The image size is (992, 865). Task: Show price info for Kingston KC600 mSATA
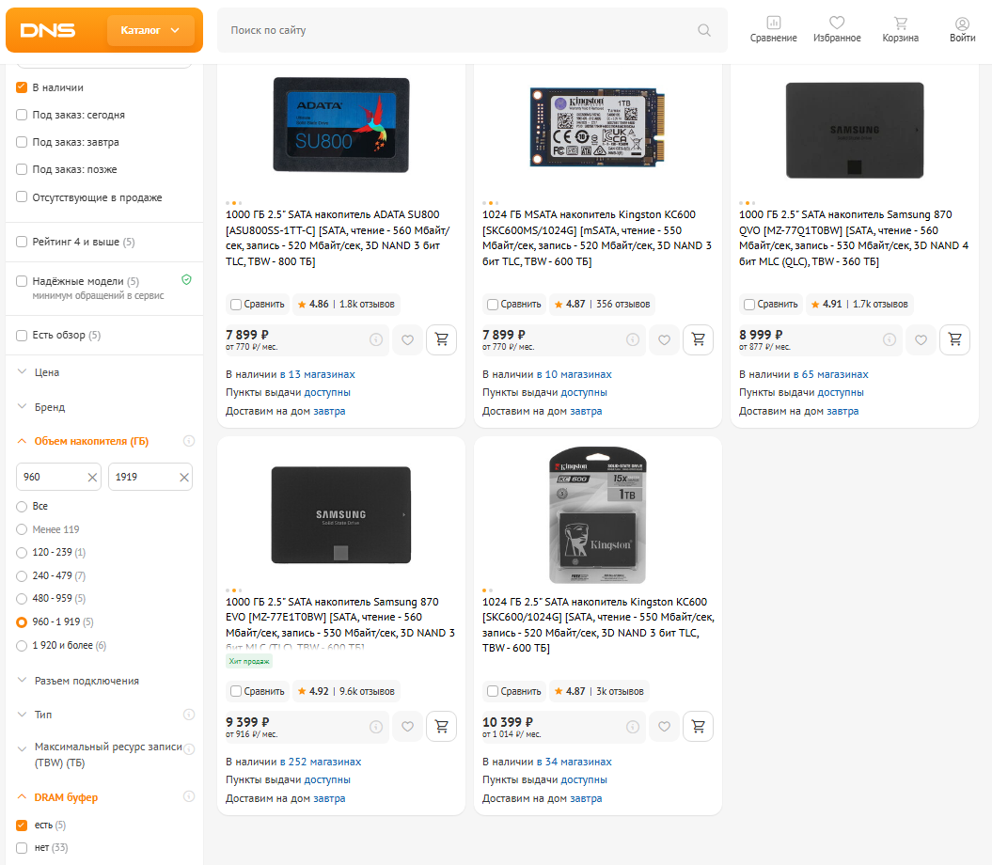point(633,339)
